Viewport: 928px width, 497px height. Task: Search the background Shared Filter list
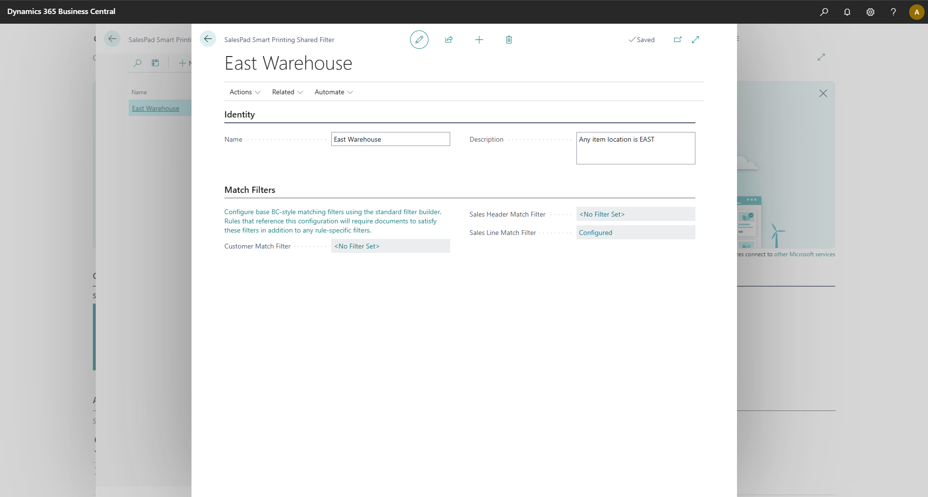138,63
